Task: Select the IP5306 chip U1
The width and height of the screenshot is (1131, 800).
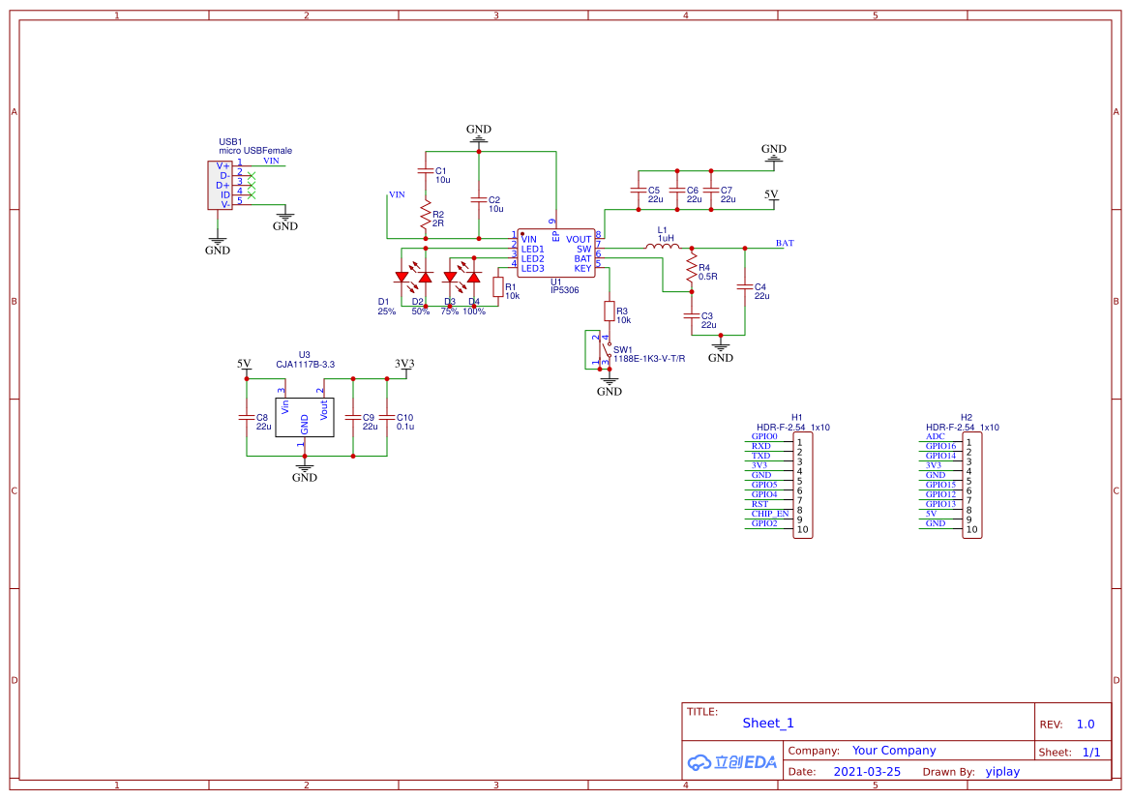Action: coord(555,253)
